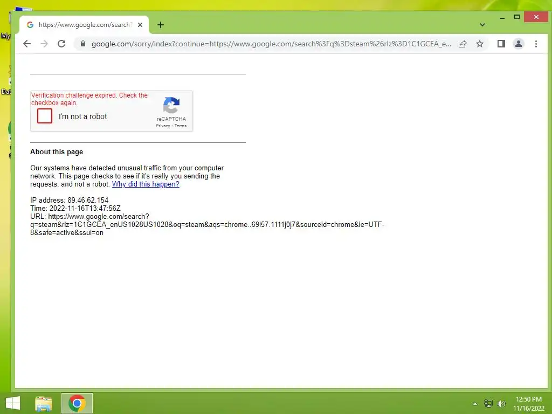Select the google.com/search tab
The height and width of the screenshot is (414, 552).
[x=84, y=25]
